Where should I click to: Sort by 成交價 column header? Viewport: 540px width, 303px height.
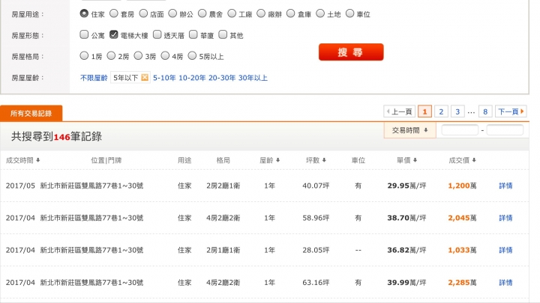463,160
